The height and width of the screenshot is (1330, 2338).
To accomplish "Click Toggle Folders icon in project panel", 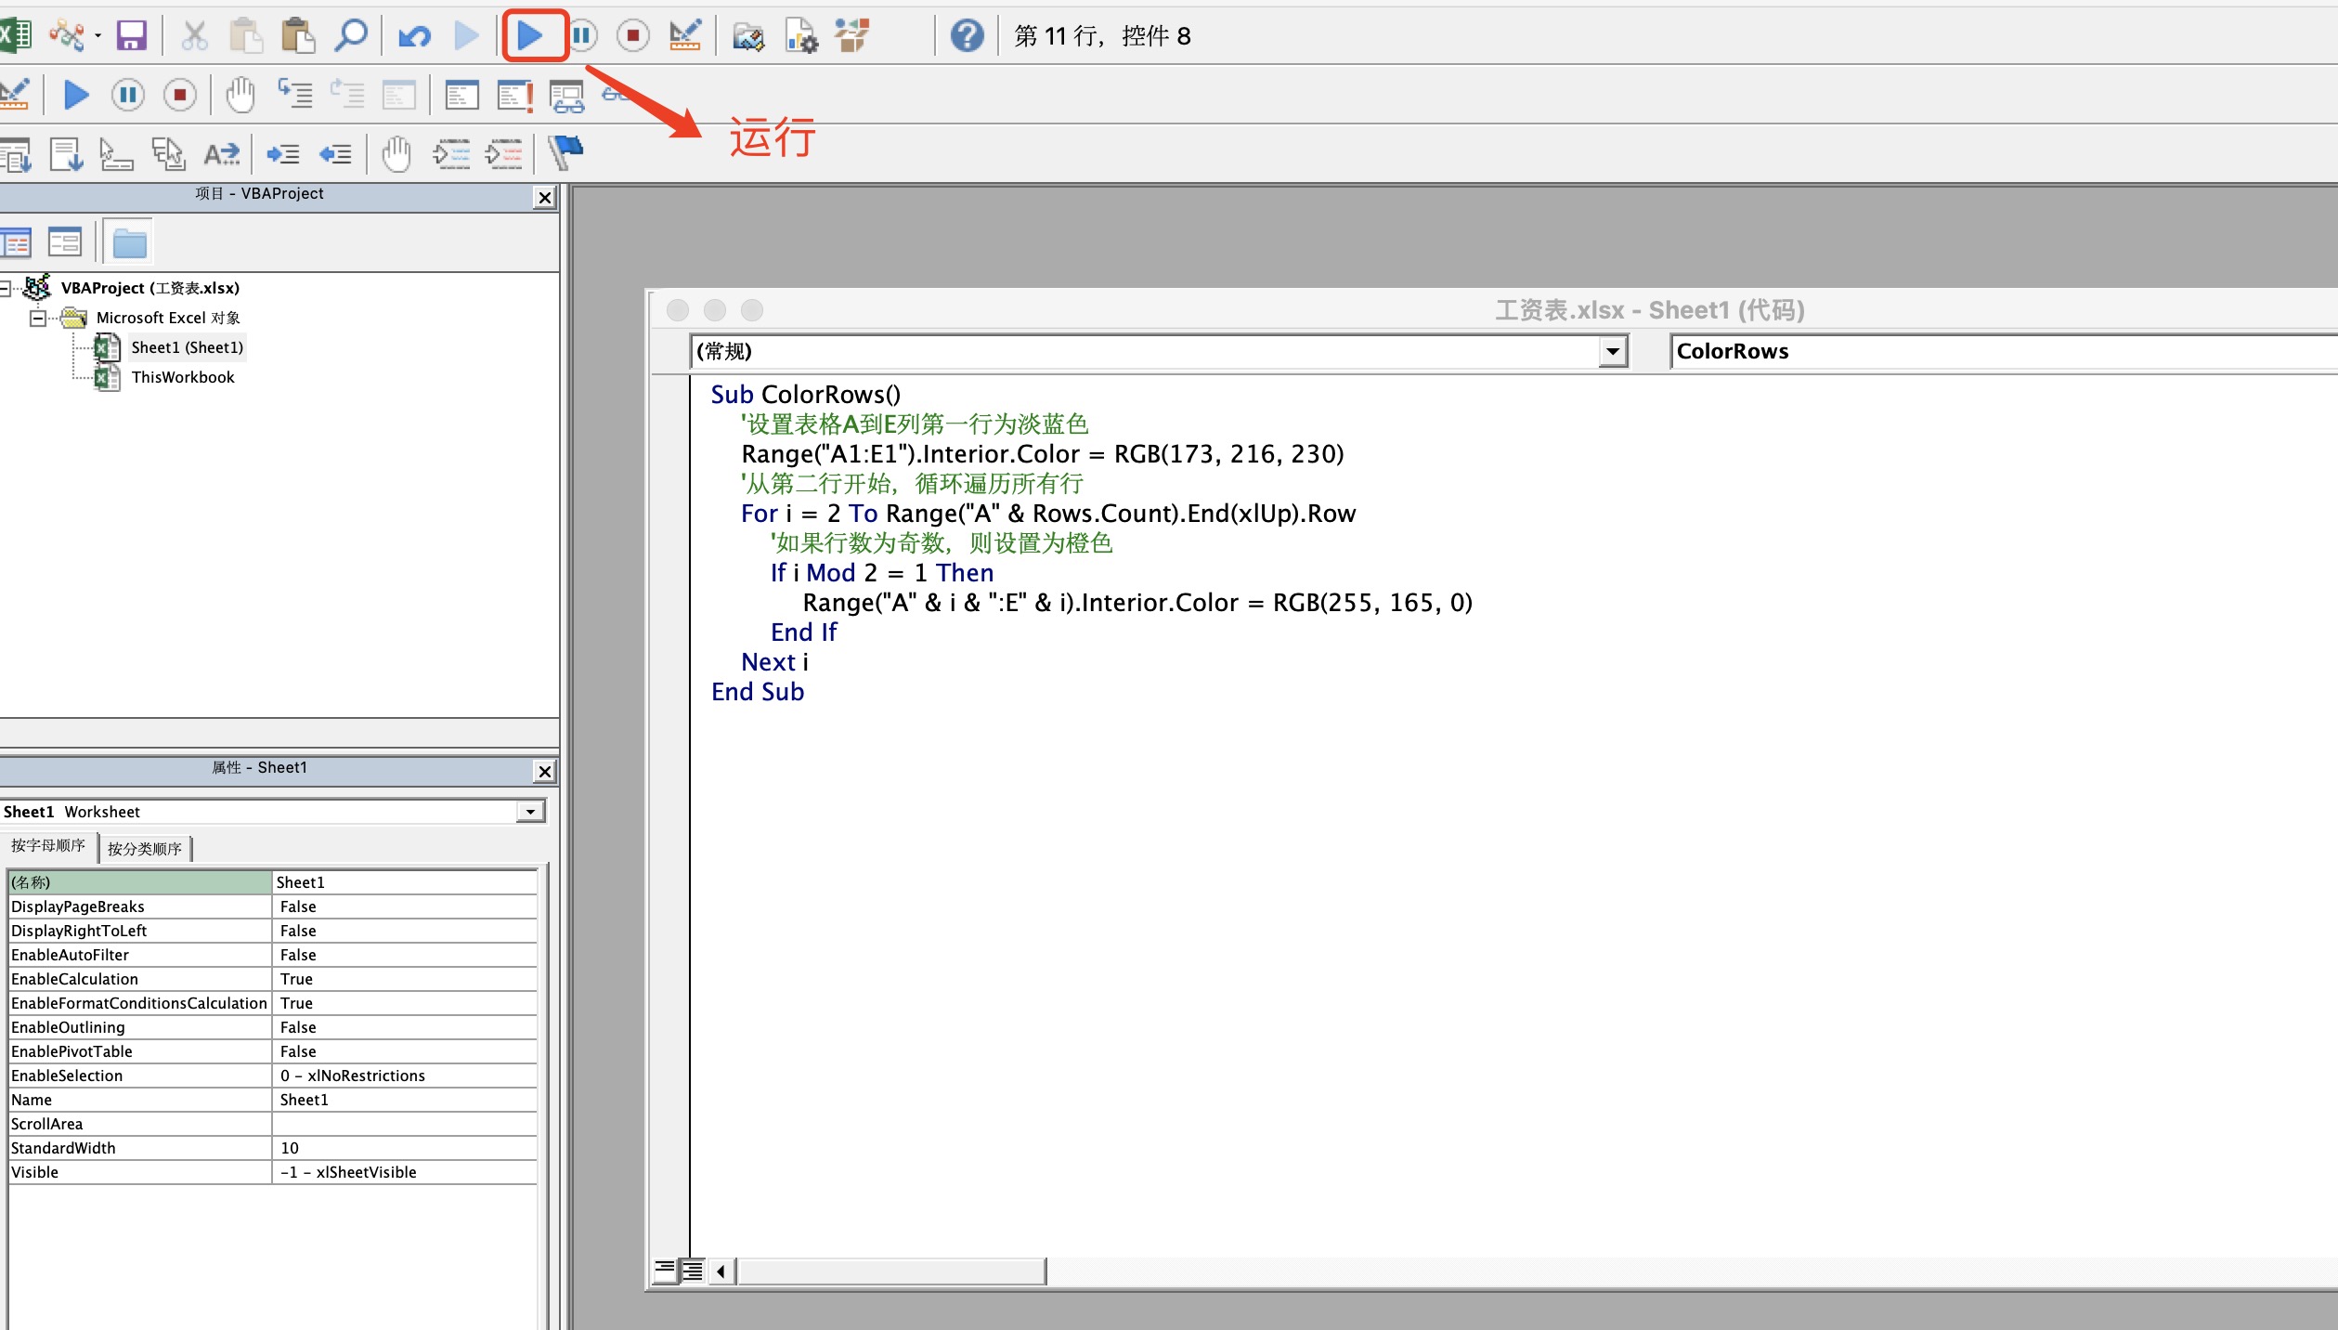I will click(x=129, y=243).
